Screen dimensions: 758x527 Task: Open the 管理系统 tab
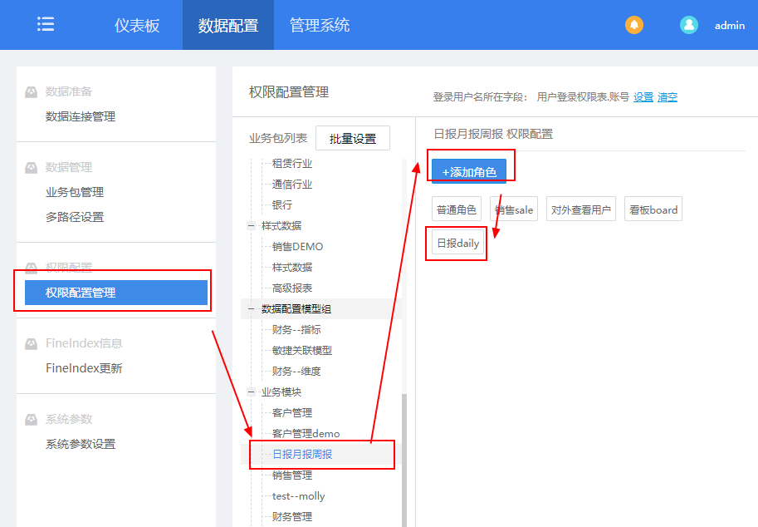(319, 25)
